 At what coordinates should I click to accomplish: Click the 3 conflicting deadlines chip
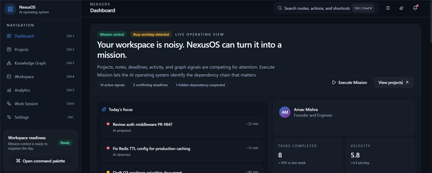point(150,85)
